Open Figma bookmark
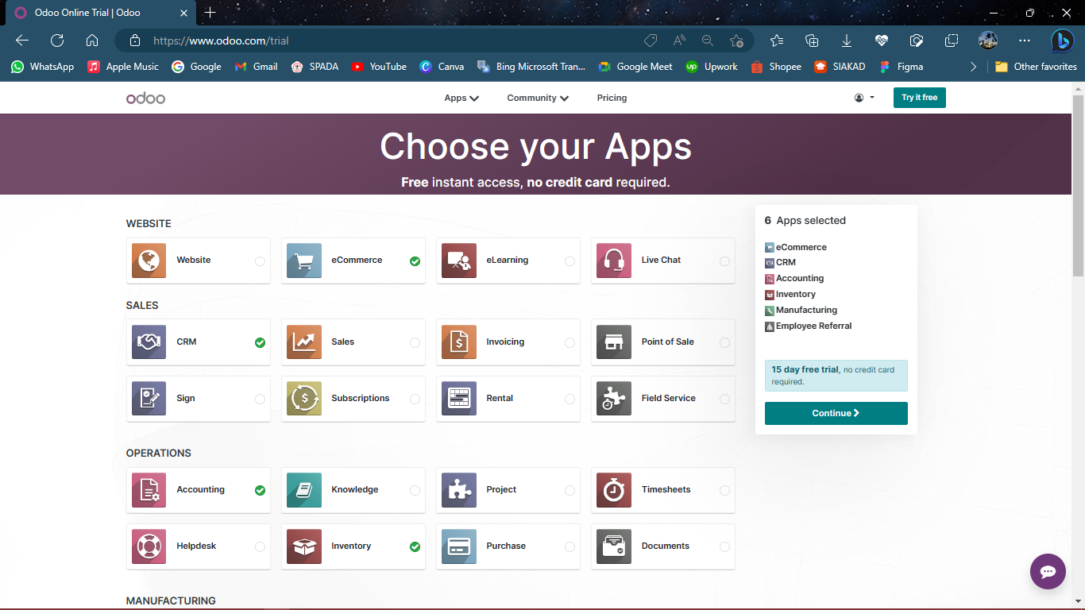The image size is (1085, 610). tap(902, 67)
